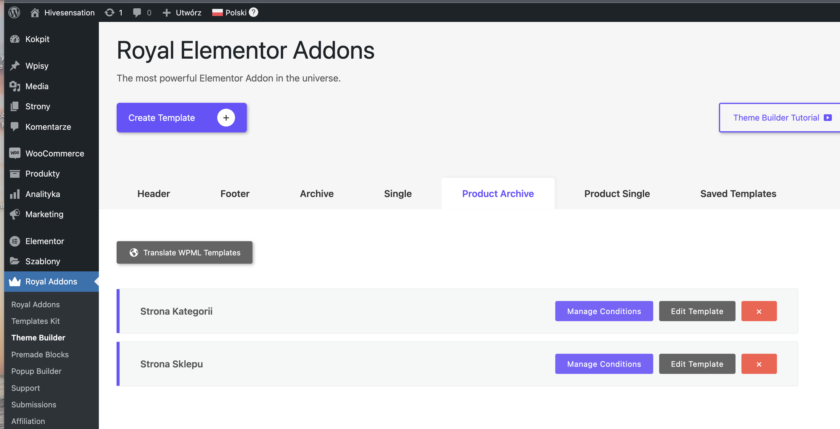
Task: Manage Conditions for Strona Sklepu
Action: point(604,364)
